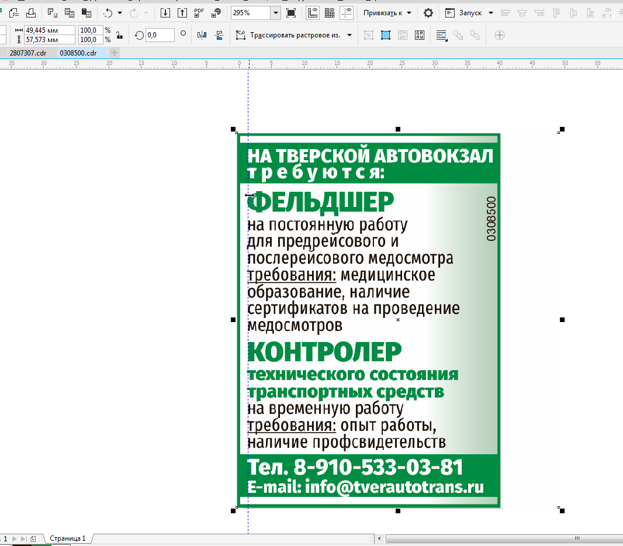623x546 pixels.
Task: Click the resample bitmap icon
Action: pyautogui.click(x=385, y=35)
